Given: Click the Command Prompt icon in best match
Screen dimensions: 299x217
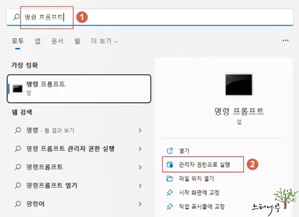Looking at the screenshot, I should tap(17, 88).
